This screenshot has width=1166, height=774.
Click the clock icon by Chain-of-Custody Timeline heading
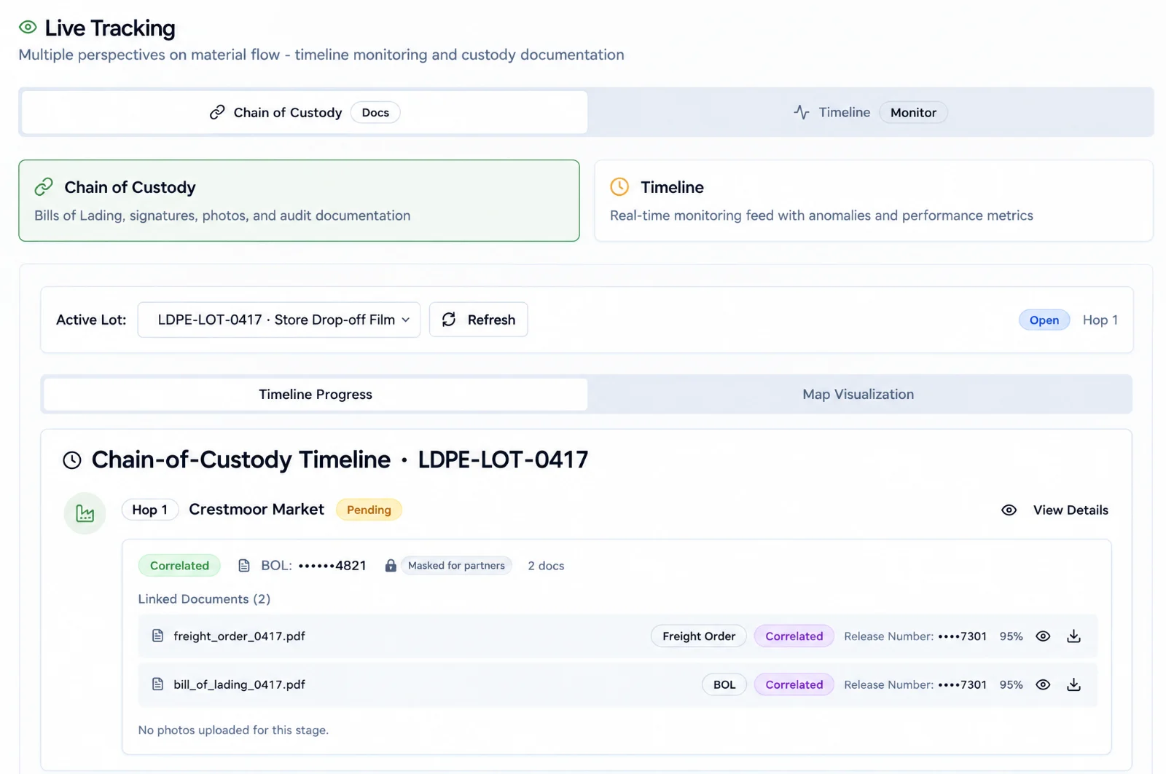72,460
